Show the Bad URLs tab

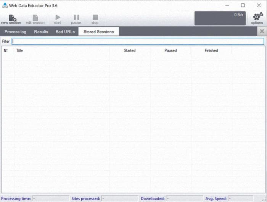click(65, 32)
